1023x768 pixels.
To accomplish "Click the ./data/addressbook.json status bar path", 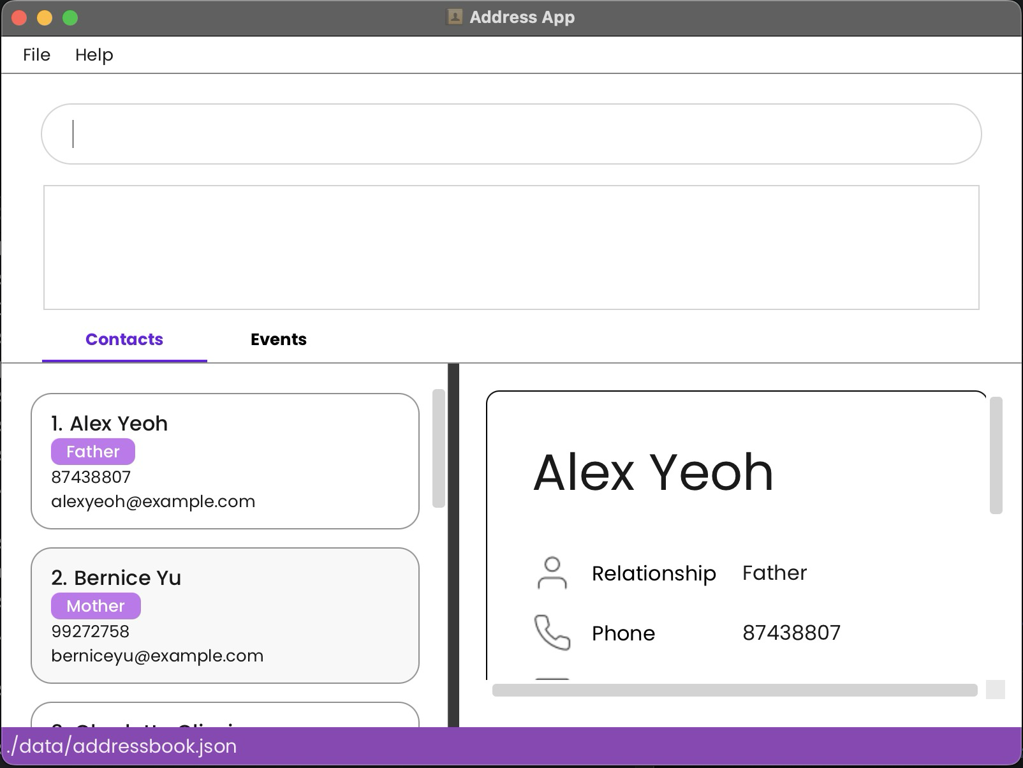I will tap(121, 746).
